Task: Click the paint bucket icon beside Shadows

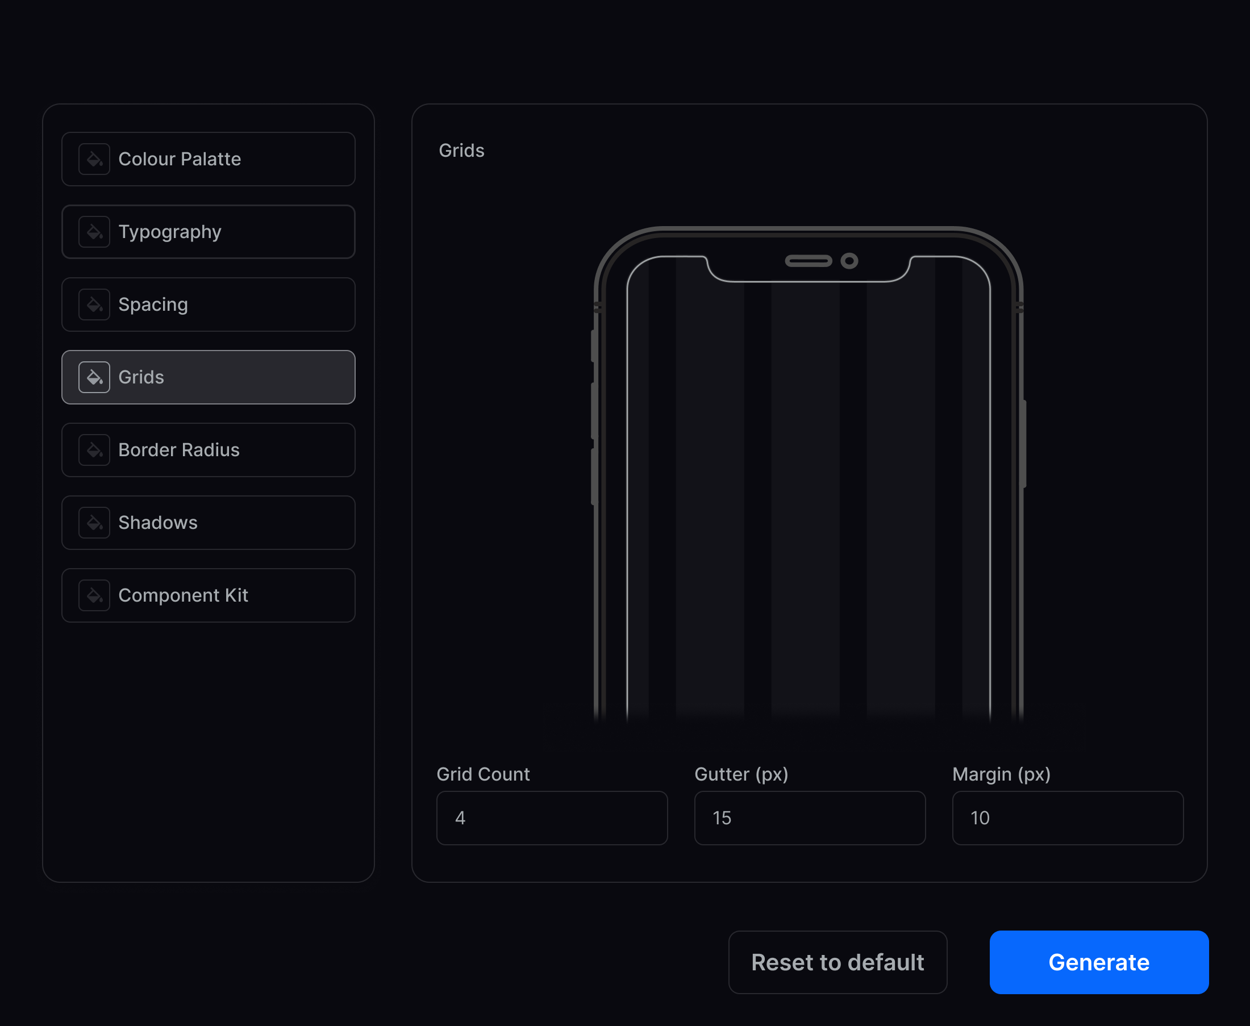Action: [94, 523]
